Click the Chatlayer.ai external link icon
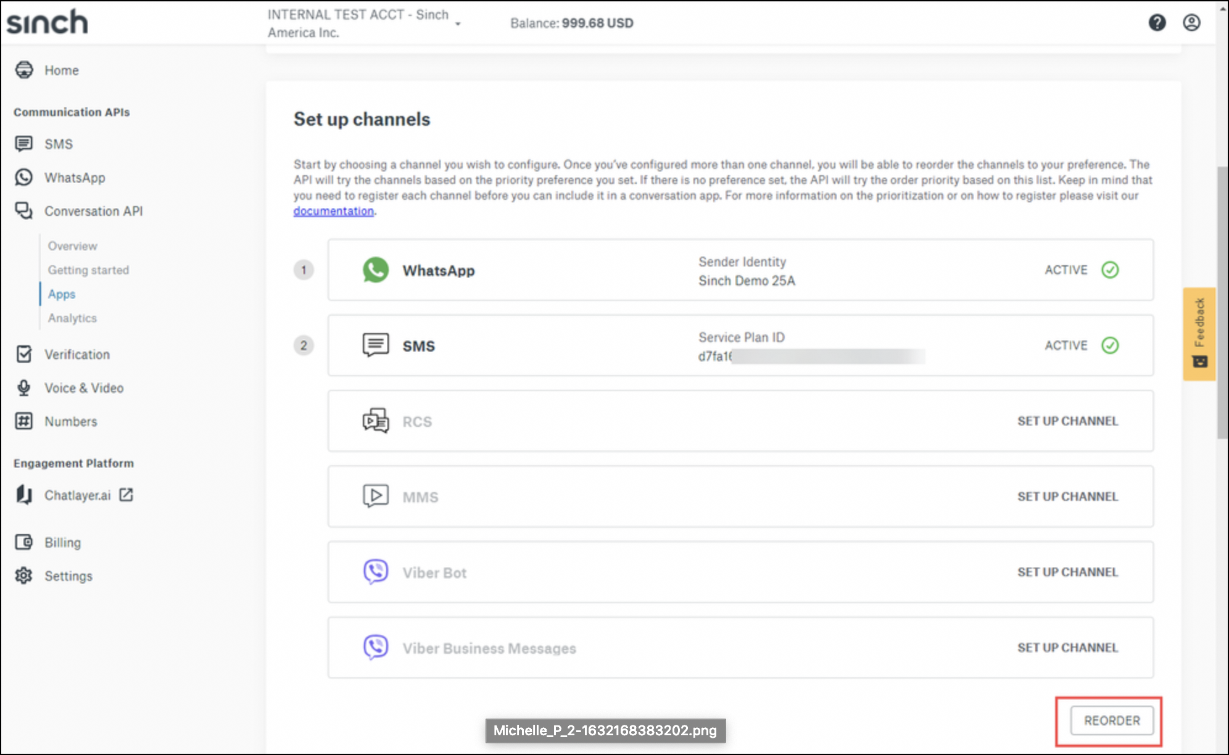This screenshot has height=755, width=1229. click(126, 495)
